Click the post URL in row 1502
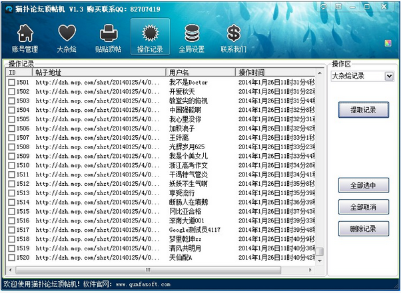This screenshot has width=401, height=293. pos(98,91)
